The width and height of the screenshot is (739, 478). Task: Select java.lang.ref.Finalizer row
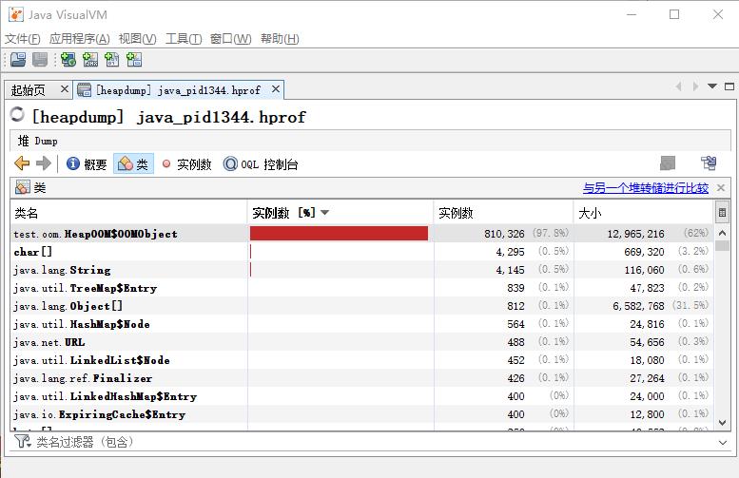click(x=362, y=378)
